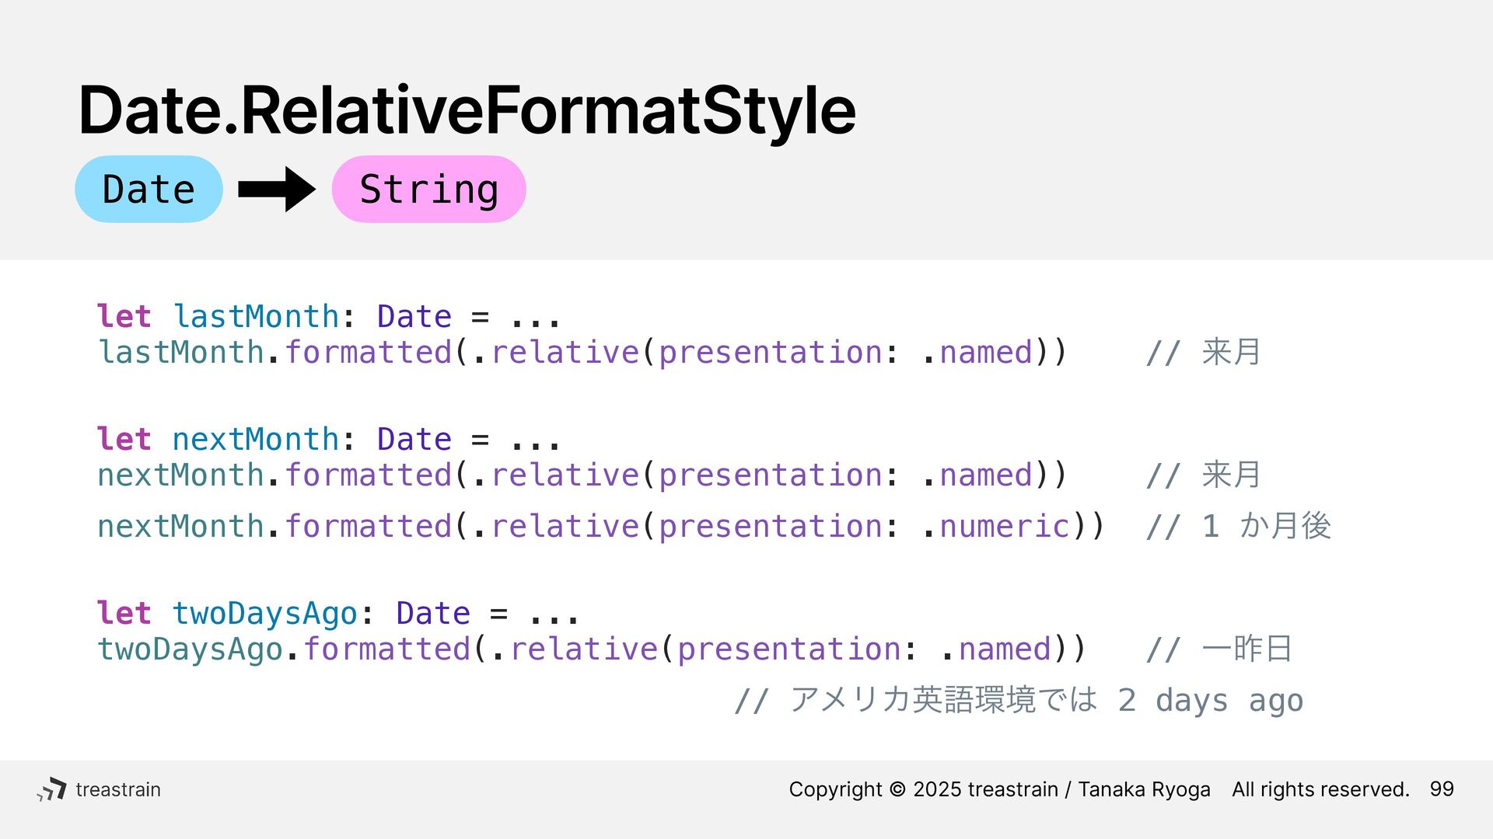Click the pink String pill label
Image resolution: width=1493 pixels, height=839 pixels.
(x=428, y=189)
